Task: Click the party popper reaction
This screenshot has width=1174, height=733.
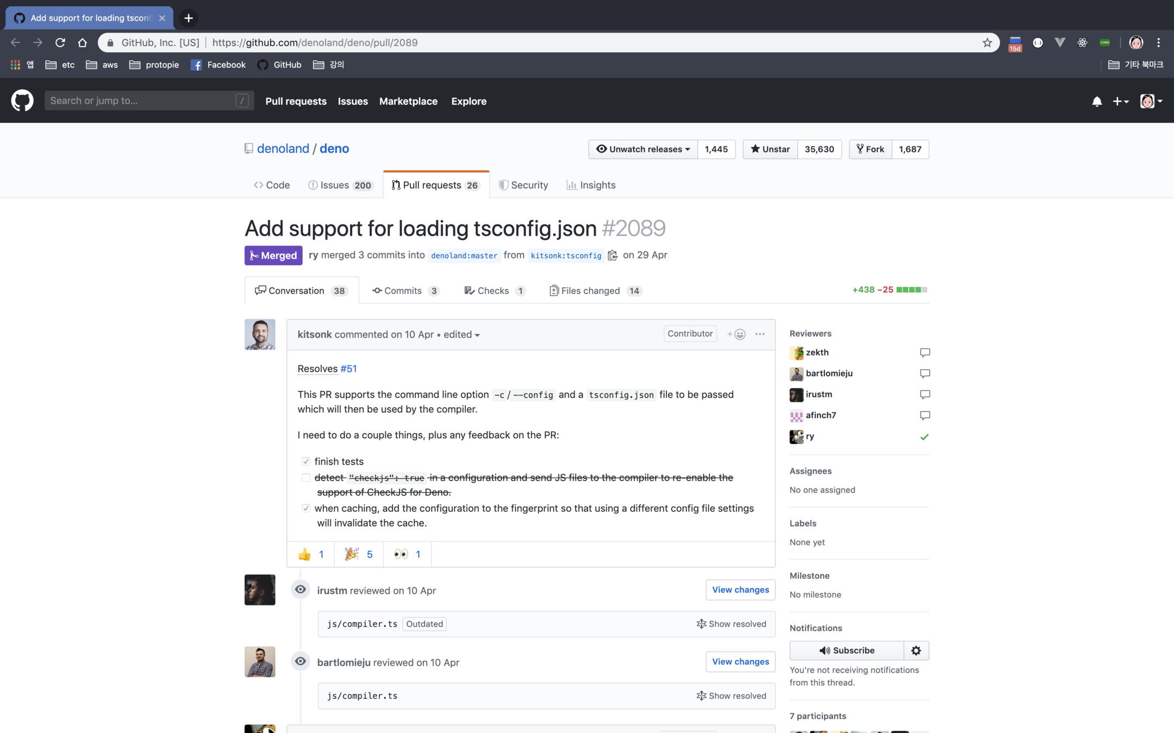Action: [359, 554]
